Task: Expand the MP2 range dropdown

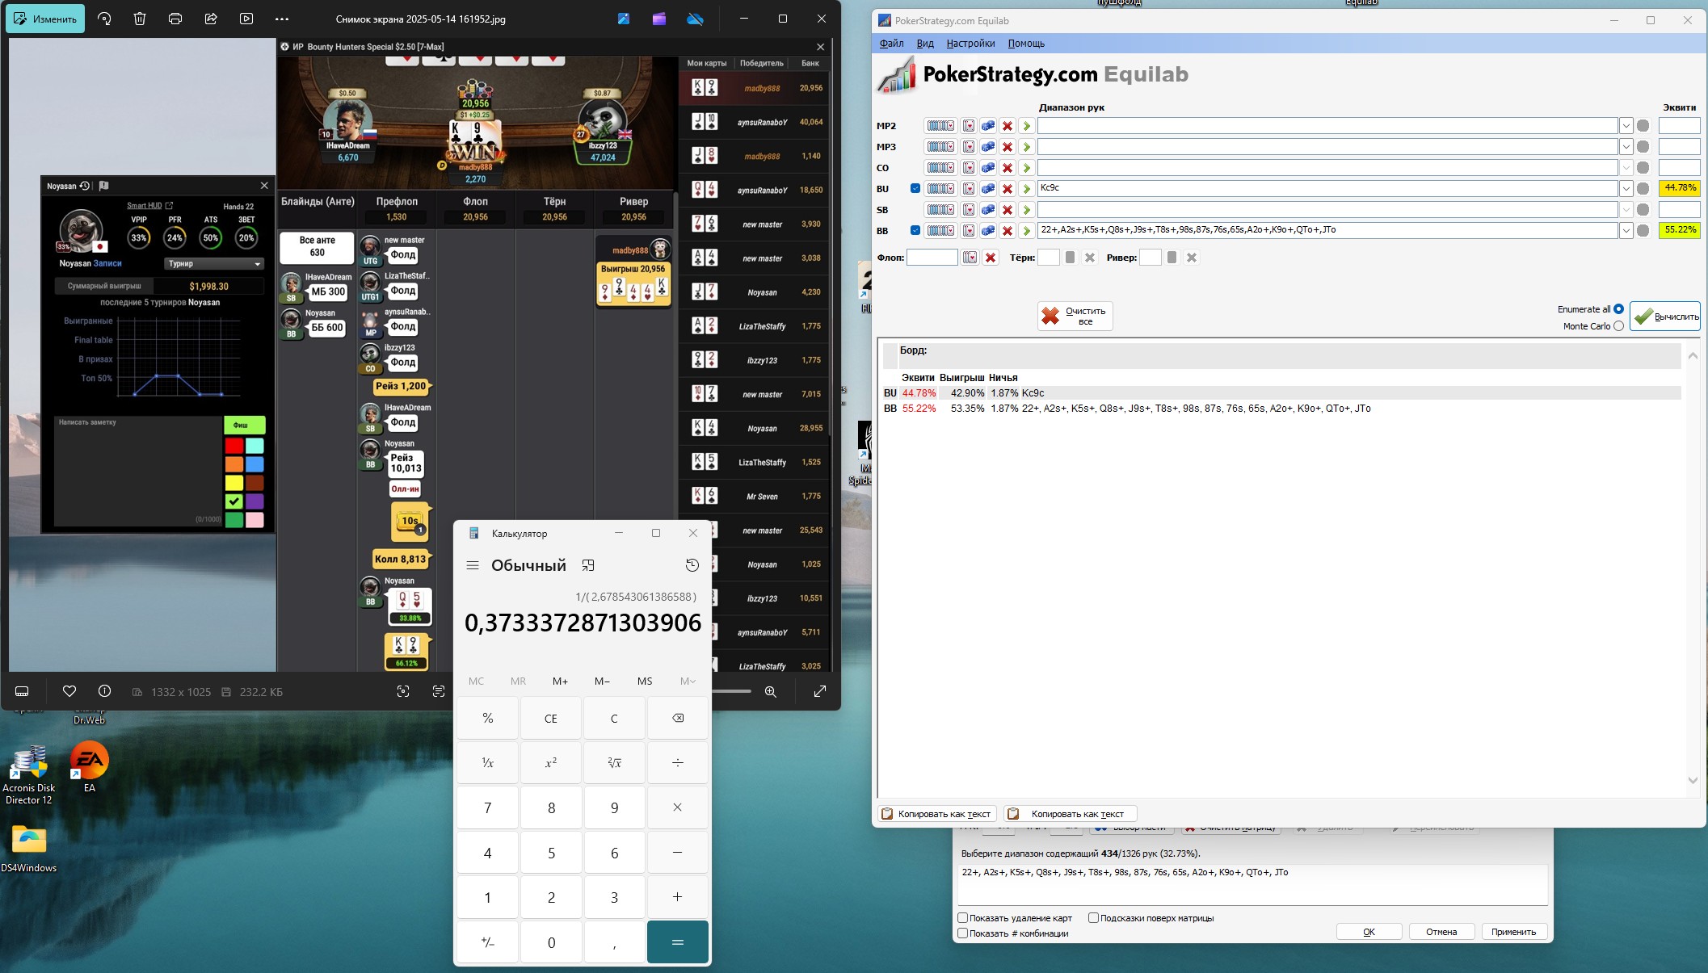Action: (x=1626, y=126)
